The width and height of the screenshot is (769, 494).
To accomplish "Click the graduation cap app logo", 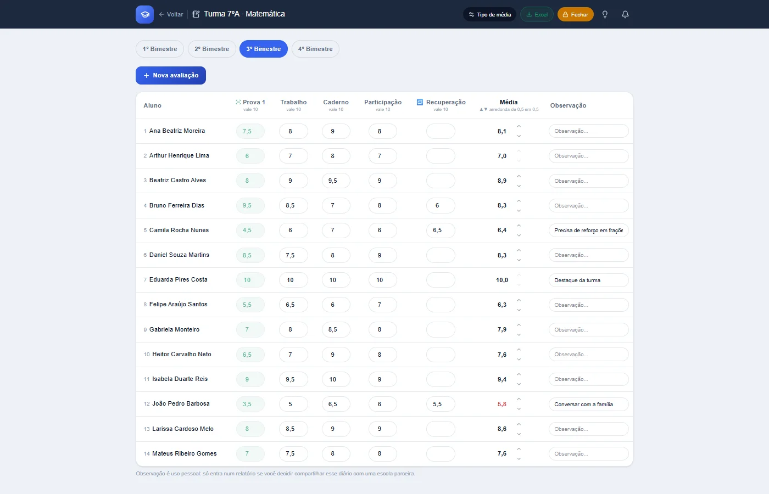I will (144, 14).
